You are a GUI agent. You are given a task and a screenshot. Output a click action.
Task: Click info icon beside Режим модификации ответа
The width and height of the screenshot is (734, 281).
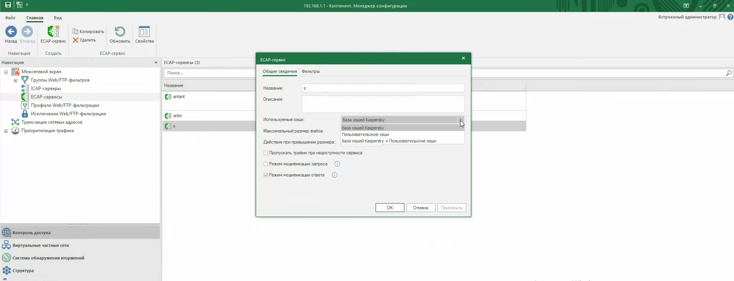[x=334, y=175]
